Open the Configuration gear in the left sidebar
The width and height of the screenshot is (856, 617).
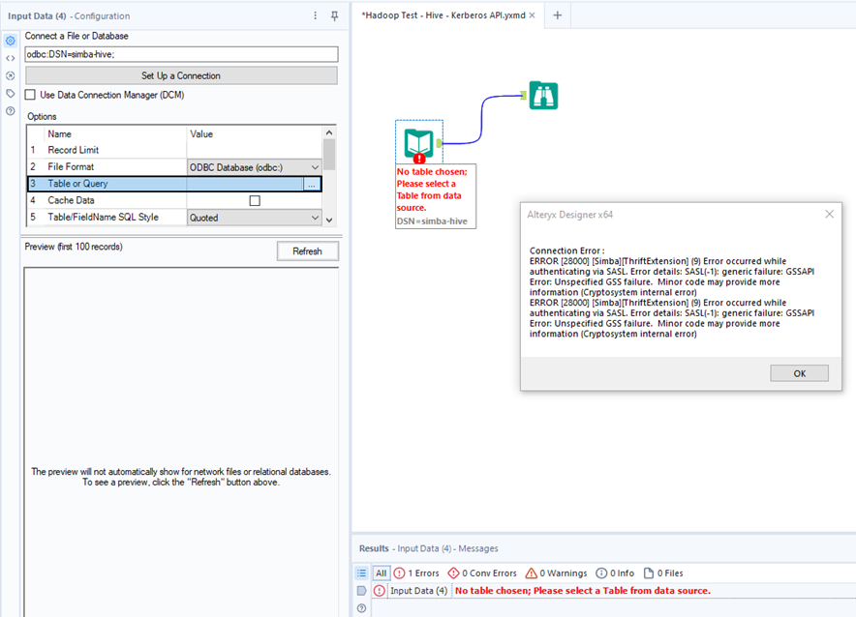(10, 40)
